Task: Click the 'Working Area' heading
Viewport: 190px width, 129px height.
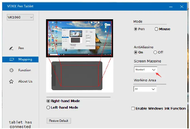Action: click(x=145, y=80)
